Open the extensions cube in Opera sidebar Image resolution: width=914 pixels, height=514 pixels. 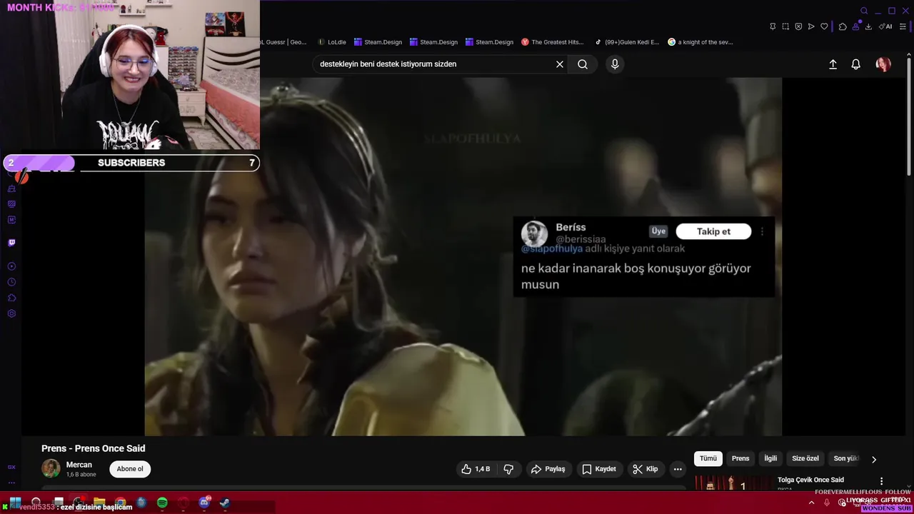[11, 298]
